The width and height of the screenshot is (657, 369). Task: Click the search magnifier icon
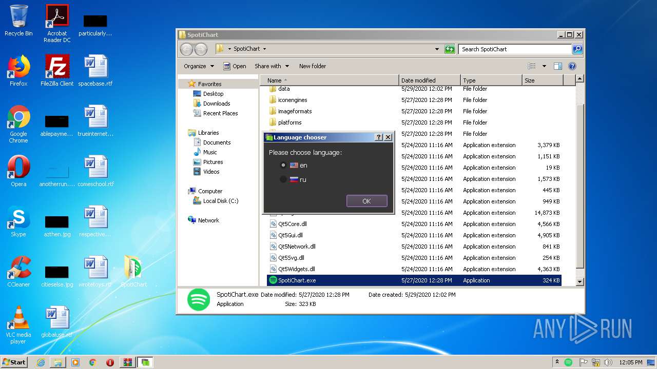[577, 49]
